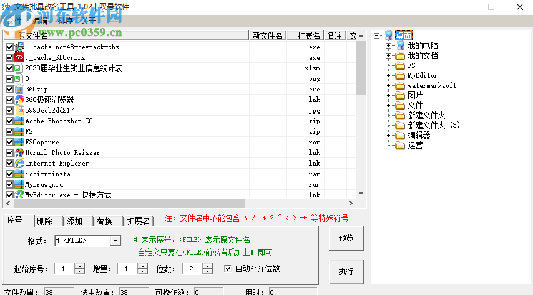Screen dimensions: 533x295
Task: Click the watermarksoft folder icon
Action: (401, 85)
